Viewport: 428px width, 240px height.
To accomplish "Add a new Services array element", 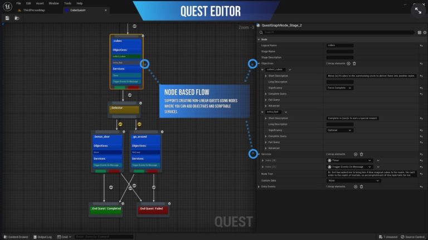I will 356,154.
